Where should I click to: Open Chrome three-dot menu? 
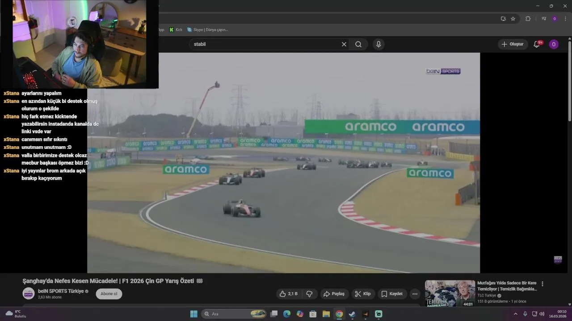coord(565,19)
